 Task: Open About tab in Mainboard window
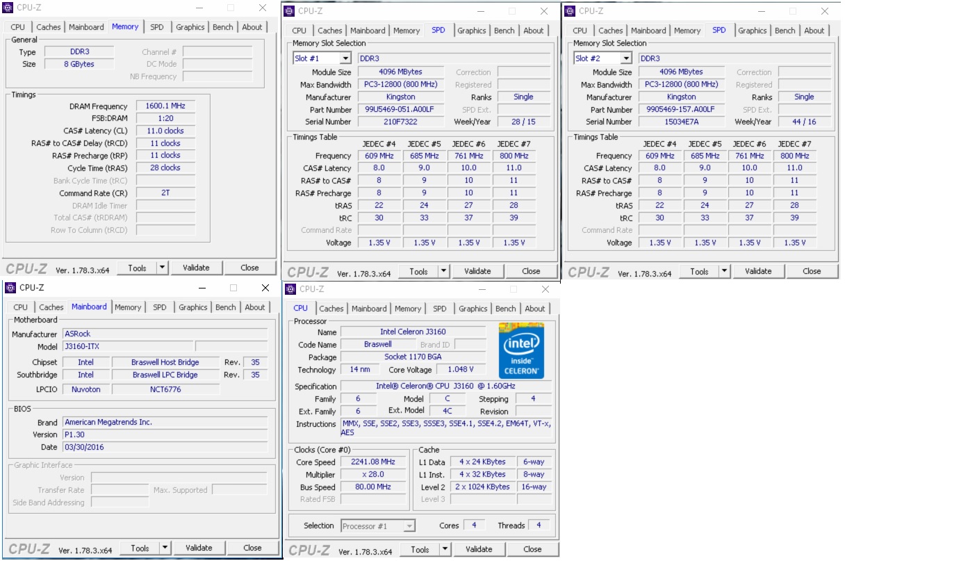pos(255,307)
